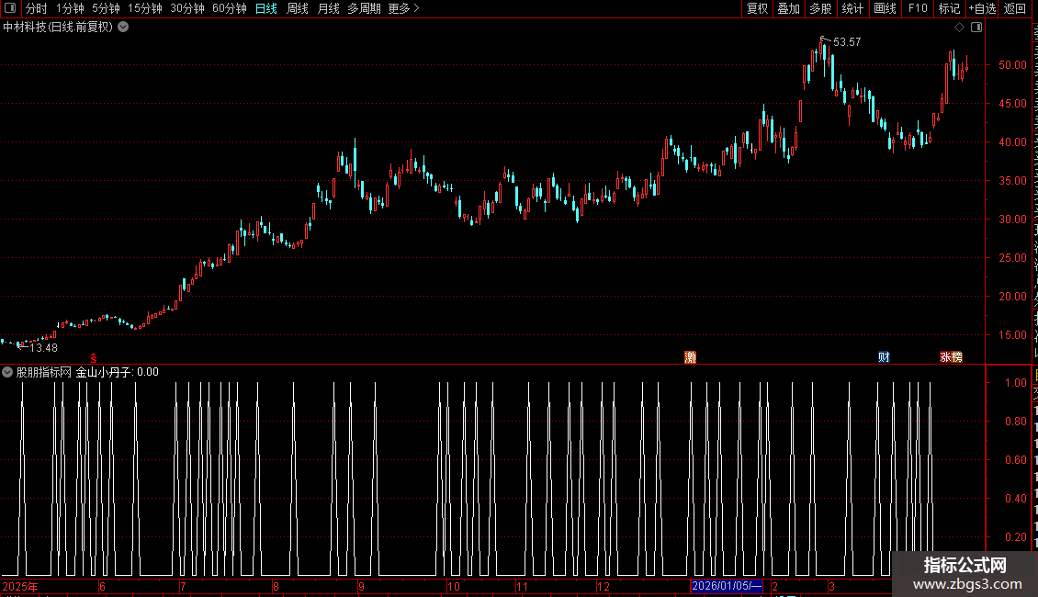Click the 13.48 low price label

[x=44, y=347]
